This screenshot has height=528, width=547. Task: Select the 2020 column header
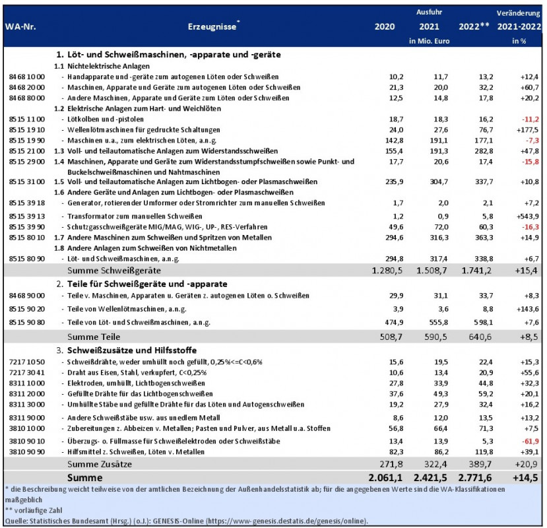point(385,27)
